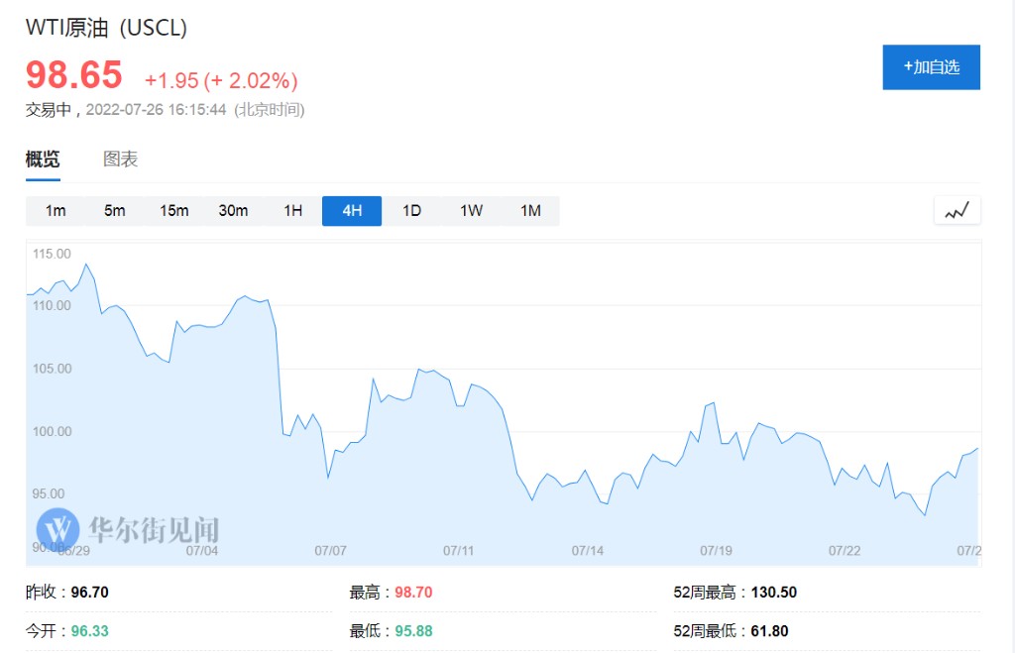
Task: Click the line chart style icon
Action: tap(957, 210)
